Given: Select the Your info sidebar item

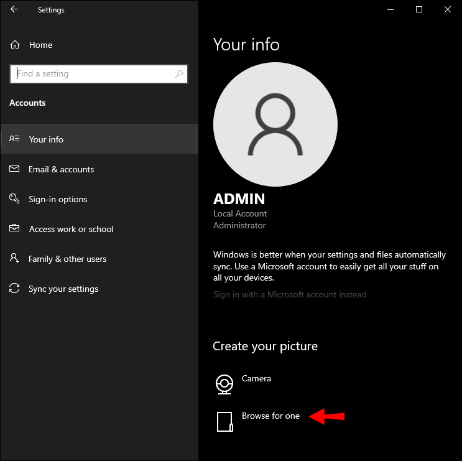Looking at the screenshot, I should coord(46,139).
